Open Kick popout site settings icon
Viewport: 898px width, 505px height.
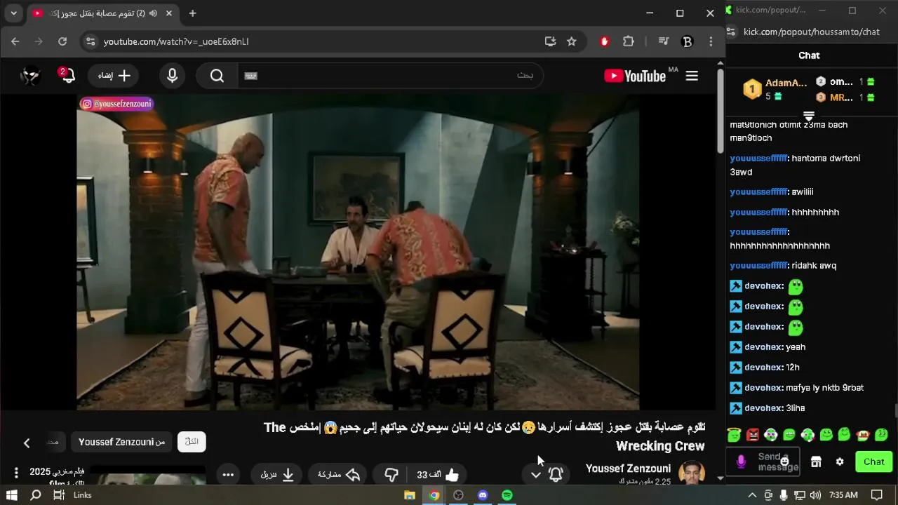731,32
